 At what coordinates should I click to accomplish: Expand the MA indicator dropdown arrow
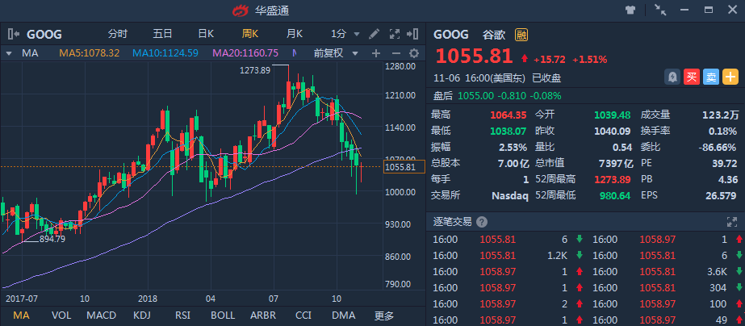point(9,54)
